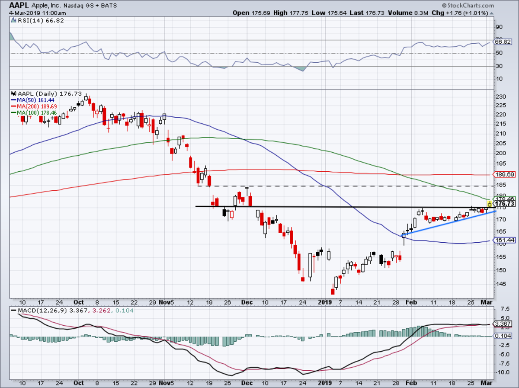Click the 145 label on price axis
Image resolution: width=519 pixels, height=388 pixels.
501,284
